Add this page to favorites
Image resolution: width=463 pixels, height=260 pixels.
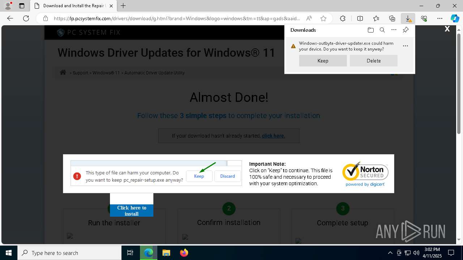323,18
